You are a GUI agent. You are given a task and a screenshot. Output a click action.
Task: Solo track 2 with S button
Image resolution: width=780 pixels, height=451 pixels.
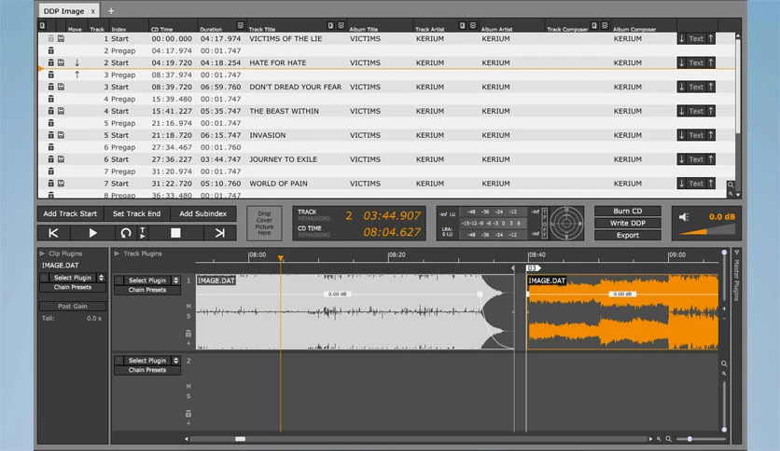[188, 396]
